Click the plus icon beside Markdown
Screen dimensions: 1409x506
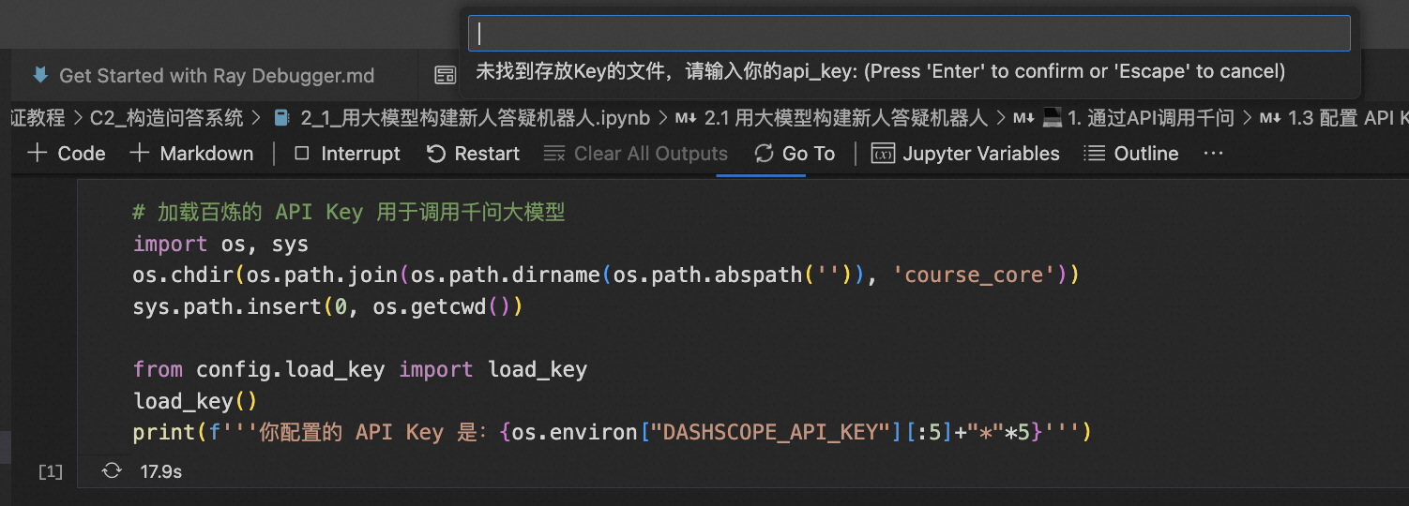point(139,153)
